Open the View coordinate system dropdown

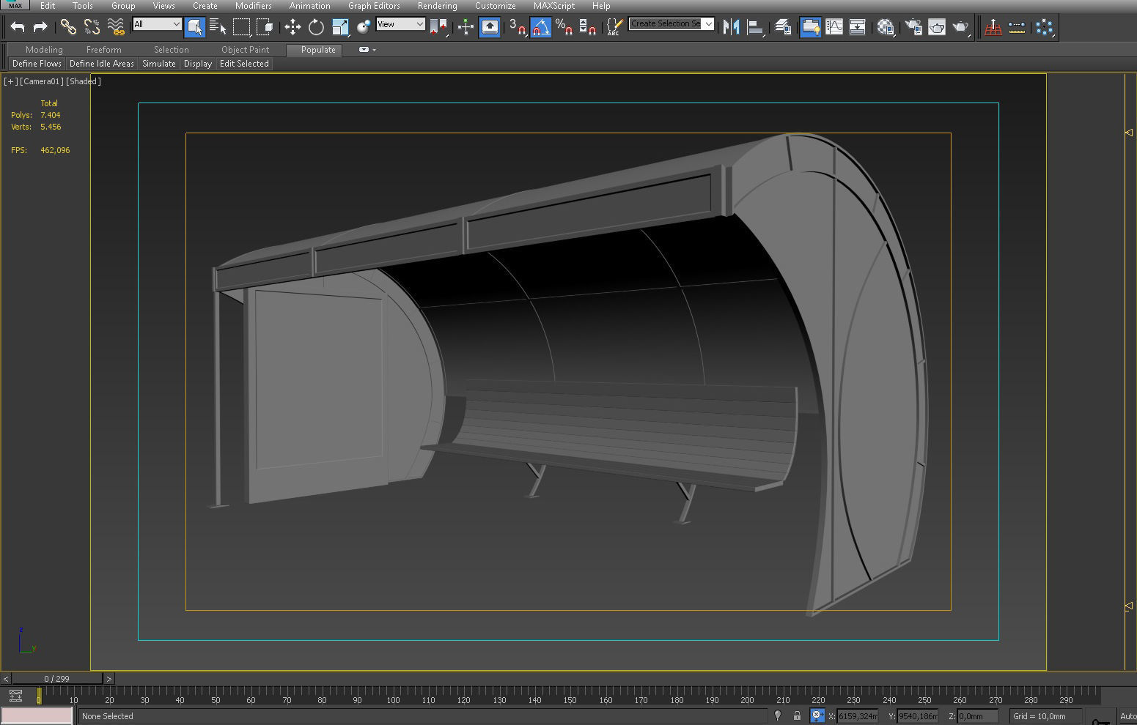tap(400, 24)
